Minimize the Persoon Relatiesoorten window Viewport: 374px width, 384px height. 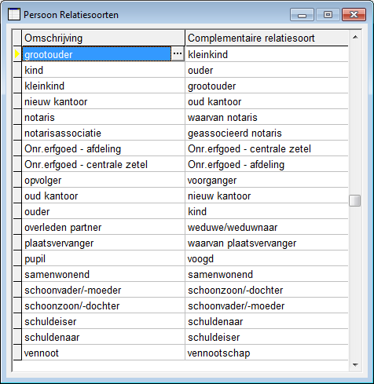[302, 15]
